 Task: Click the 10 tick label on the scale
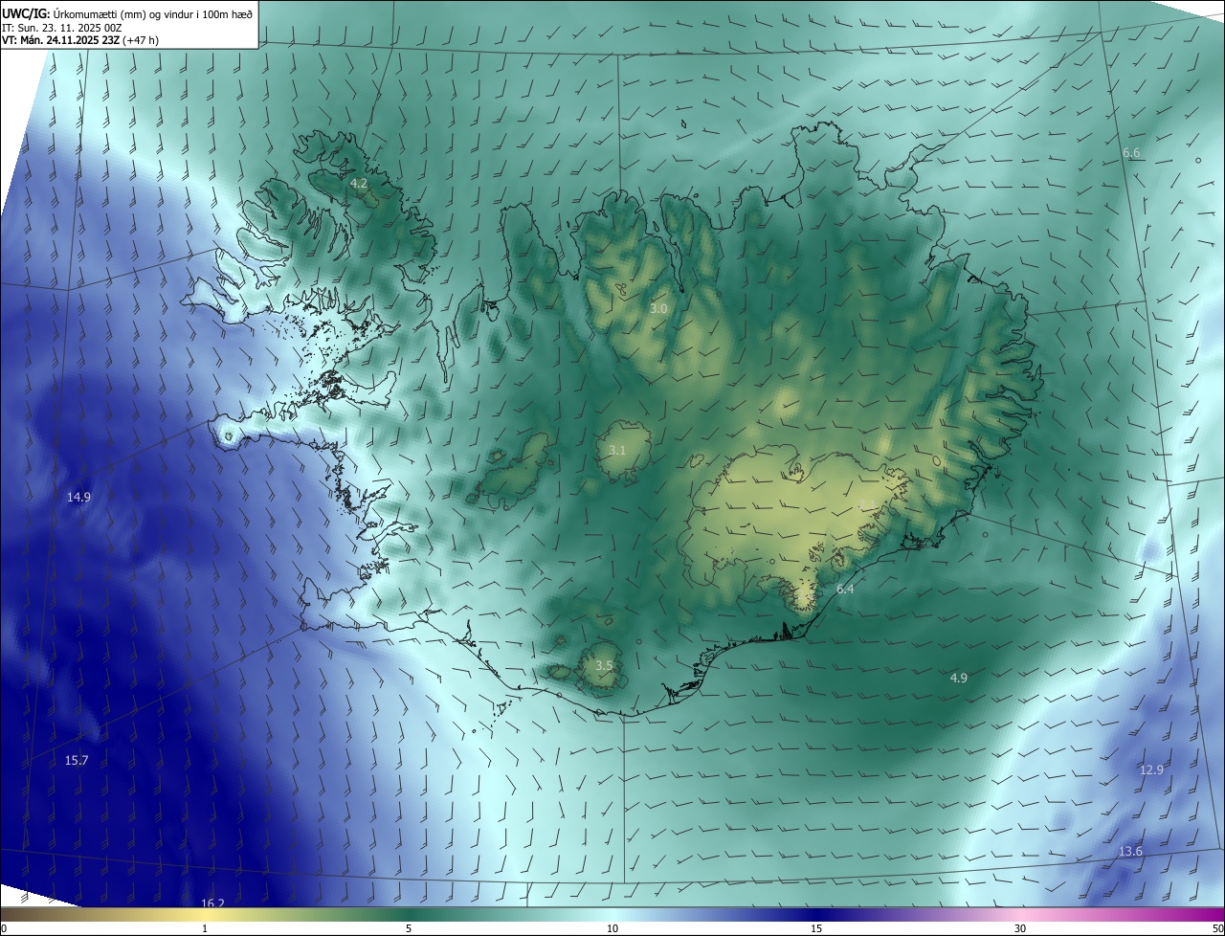click(x=612, y=928)
